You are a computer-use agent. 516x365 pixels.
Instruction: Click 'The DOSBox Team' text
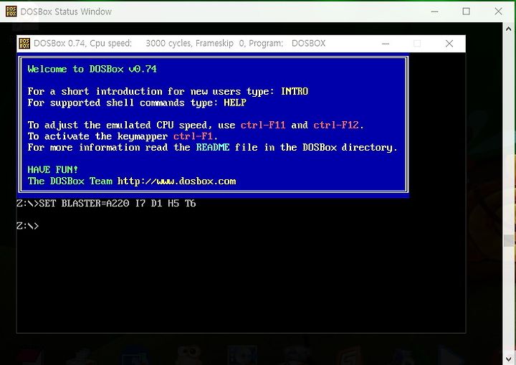click(70, 181)
